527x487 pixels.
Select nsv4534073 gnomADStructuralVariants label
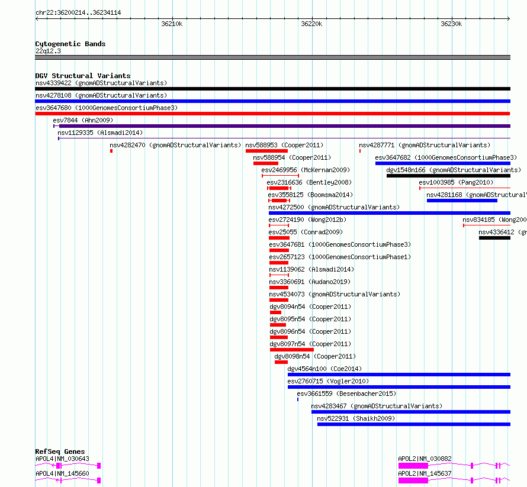[x=335, y=294]
